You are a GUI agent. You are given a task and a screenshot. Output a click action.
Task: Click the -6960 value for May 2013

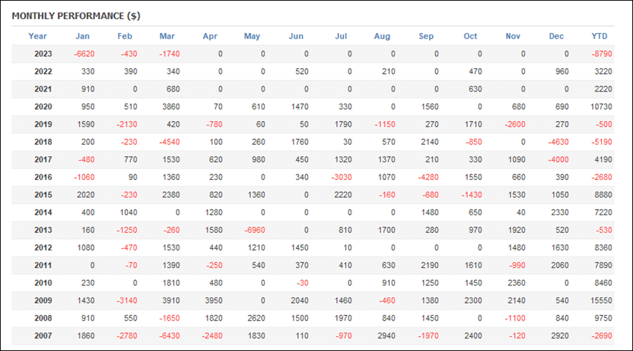pyautogui.click(x=255, y=230)
